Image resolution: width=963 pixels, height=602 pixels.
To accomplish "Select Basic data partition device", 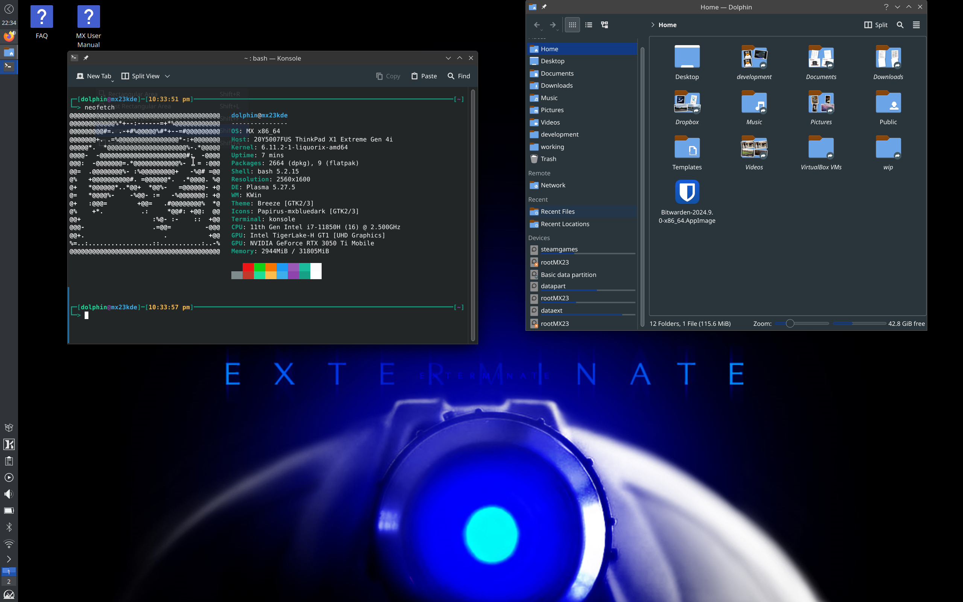I will click(582, 275).
